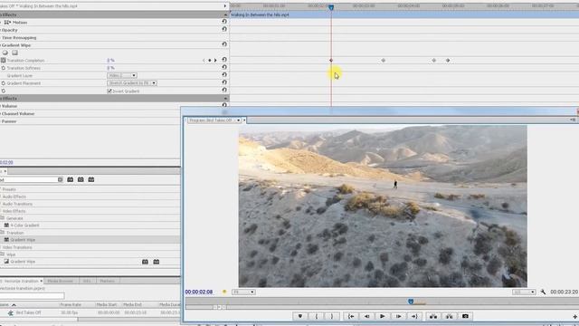The height and width of the screenshot is (326, 579).
Task: Click the Add Marker button
Action: click(x=300, y=316)
